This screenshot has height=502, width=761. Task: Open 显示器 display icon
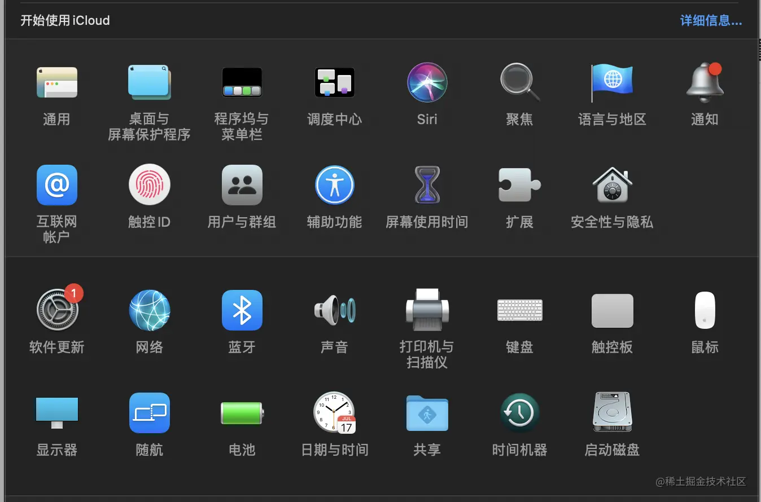pos(57,413)
